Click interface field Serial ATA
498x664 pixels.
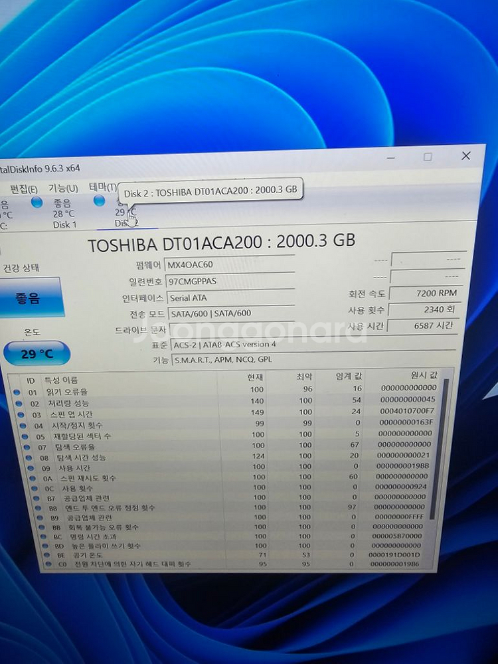[230, 297]
